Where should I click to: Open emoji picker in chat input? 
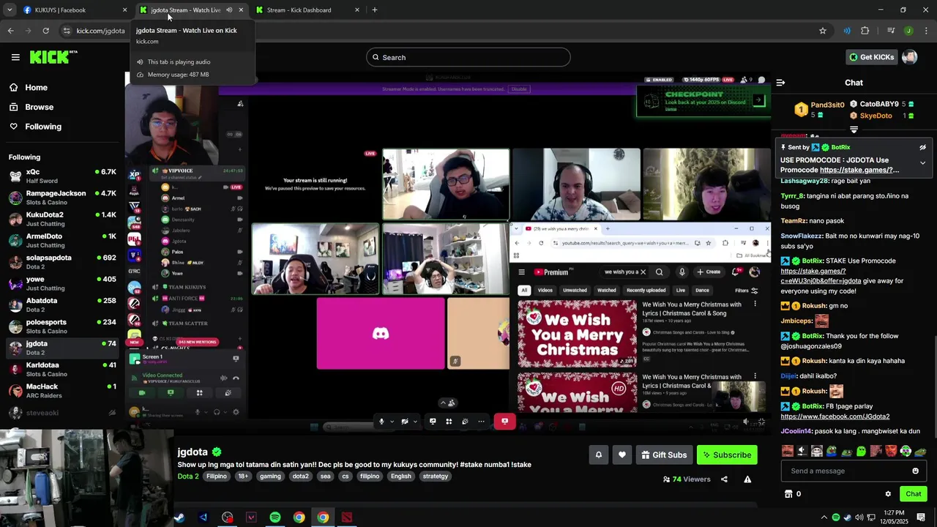[x=915, y=471]
